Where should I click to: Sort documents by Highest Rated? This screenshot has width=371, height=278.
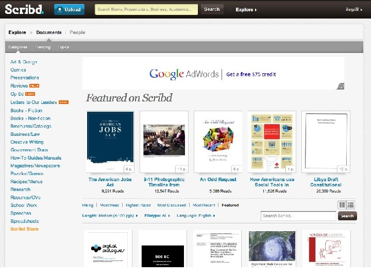pos(138,205)
